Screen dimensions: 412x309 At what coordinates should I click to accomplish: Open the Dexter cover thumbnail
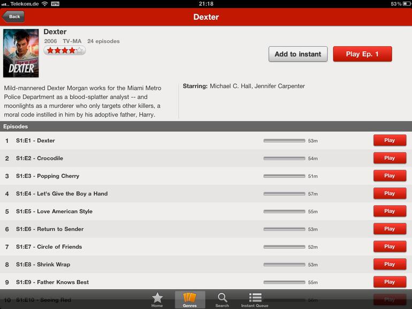(21, 53)
